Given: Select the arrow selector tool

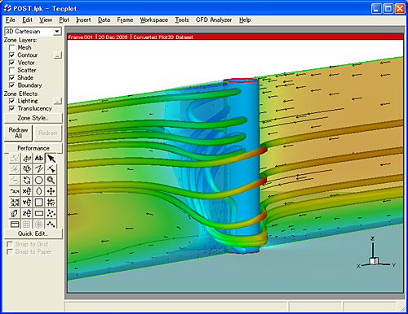Looking at the screenshot, I should pyautogui.click(x=51, y=158).
